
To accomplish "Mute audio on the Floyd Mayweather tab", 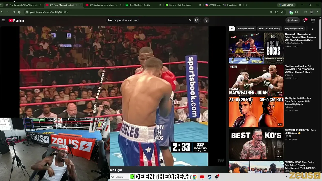I will click(x=76, y=5).
